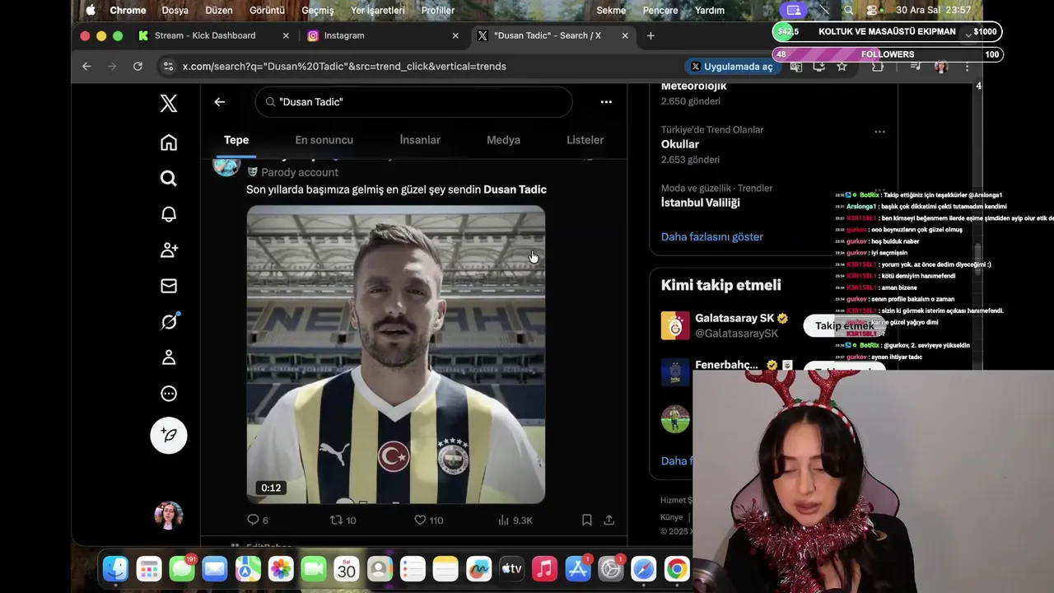This screenshot has height=593, width=1054.
Task: Open Grok icon in X sidebar
Action: tap(168, 322)
